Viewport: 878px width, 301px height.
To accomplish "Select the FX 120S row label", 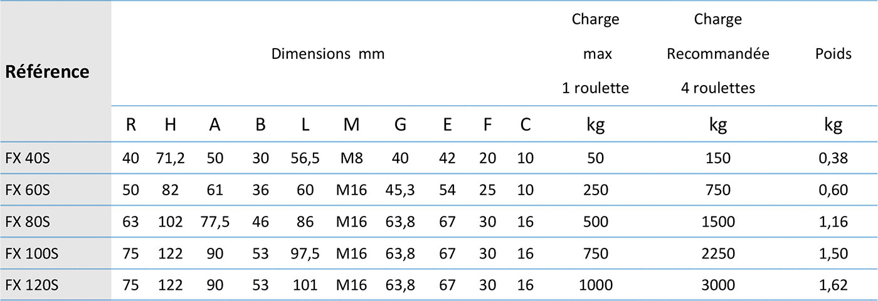I will point(31,285).
